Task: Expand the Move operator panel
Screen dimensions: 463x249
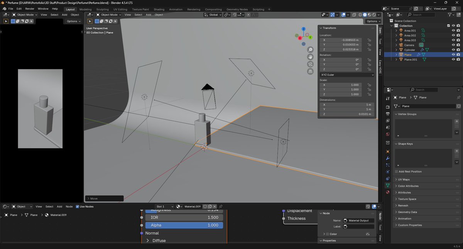Action: pos(104,198)
